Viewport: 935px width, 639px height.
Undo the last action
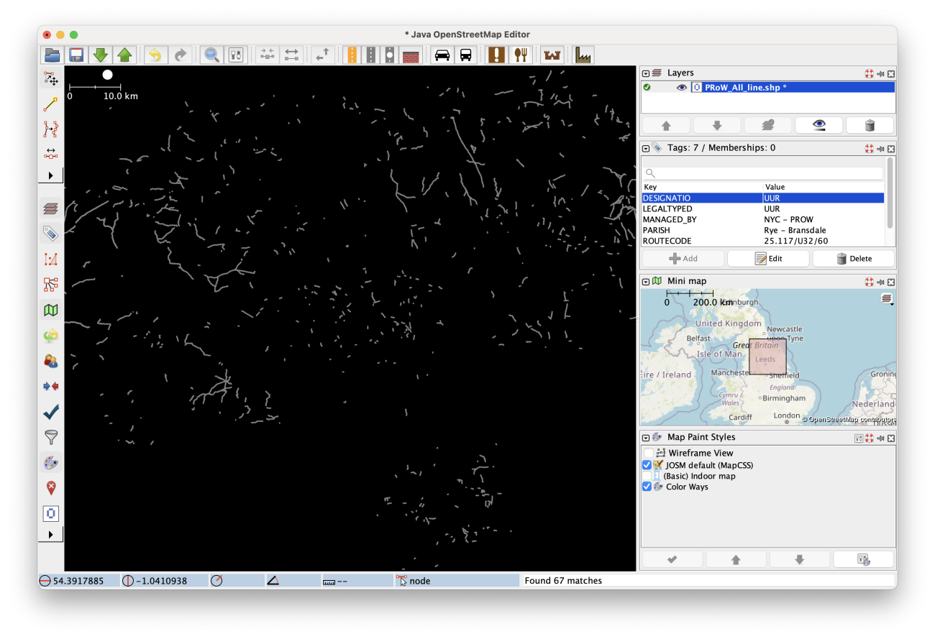point(155,55)
